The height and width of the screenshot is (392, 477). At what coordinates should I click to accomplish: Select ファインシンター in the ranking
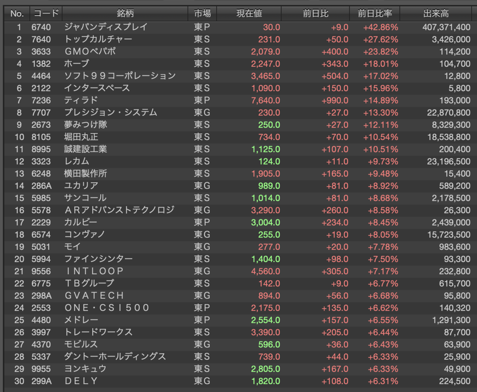(x=99, y=259)
